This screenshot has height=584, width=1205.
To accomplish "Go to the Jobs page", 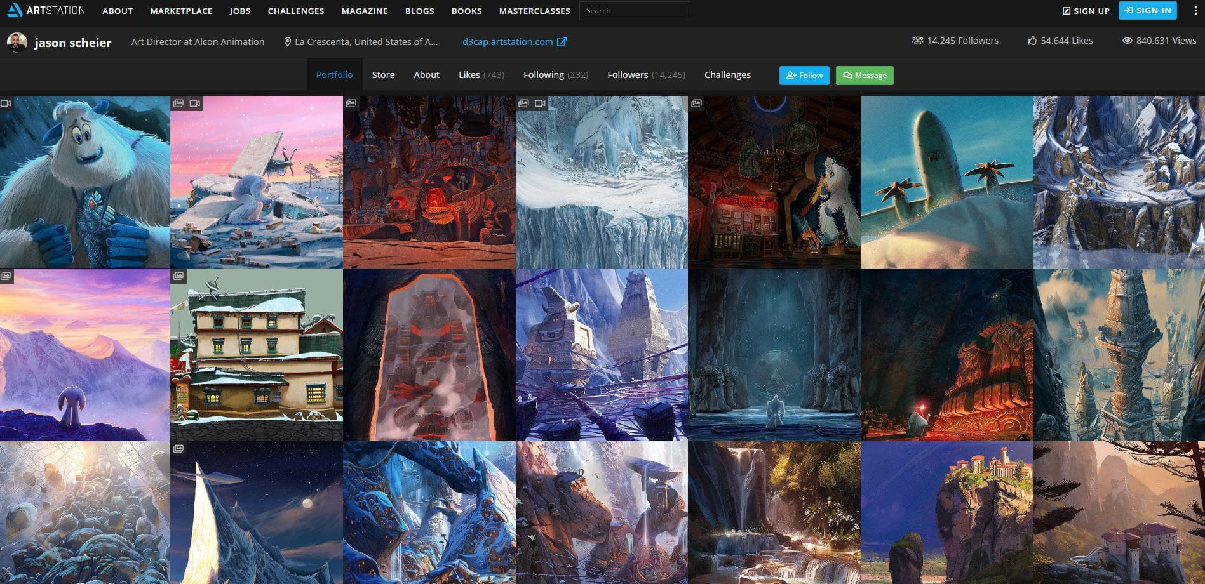I will tap(240, 11).
